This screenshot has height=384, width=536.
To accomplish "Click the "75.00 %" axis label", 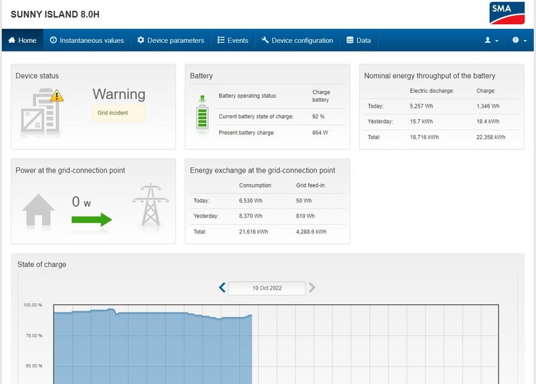I will (34, 336).
